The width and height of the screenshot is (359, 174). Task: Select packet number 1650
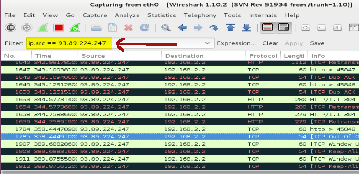[180, 92]
